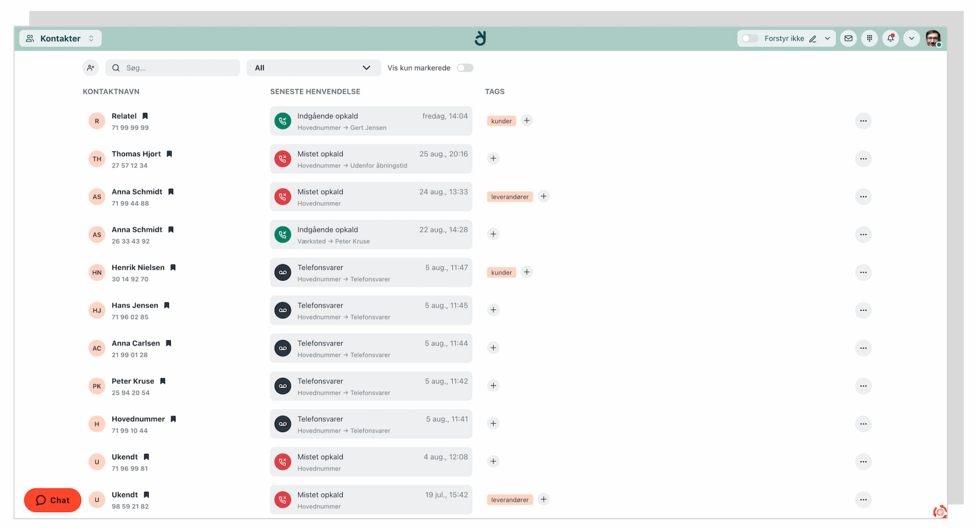
Task: Open the dialpad keypad icon
Action: (x=869, y=38)
